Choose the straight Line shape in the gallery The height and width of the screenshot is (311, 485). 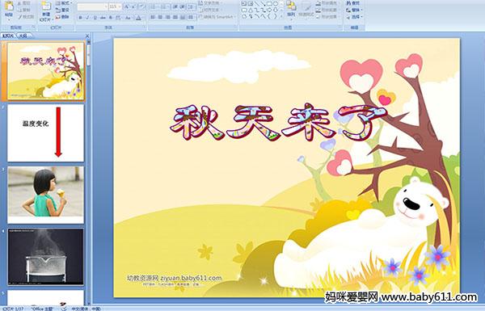256,4
